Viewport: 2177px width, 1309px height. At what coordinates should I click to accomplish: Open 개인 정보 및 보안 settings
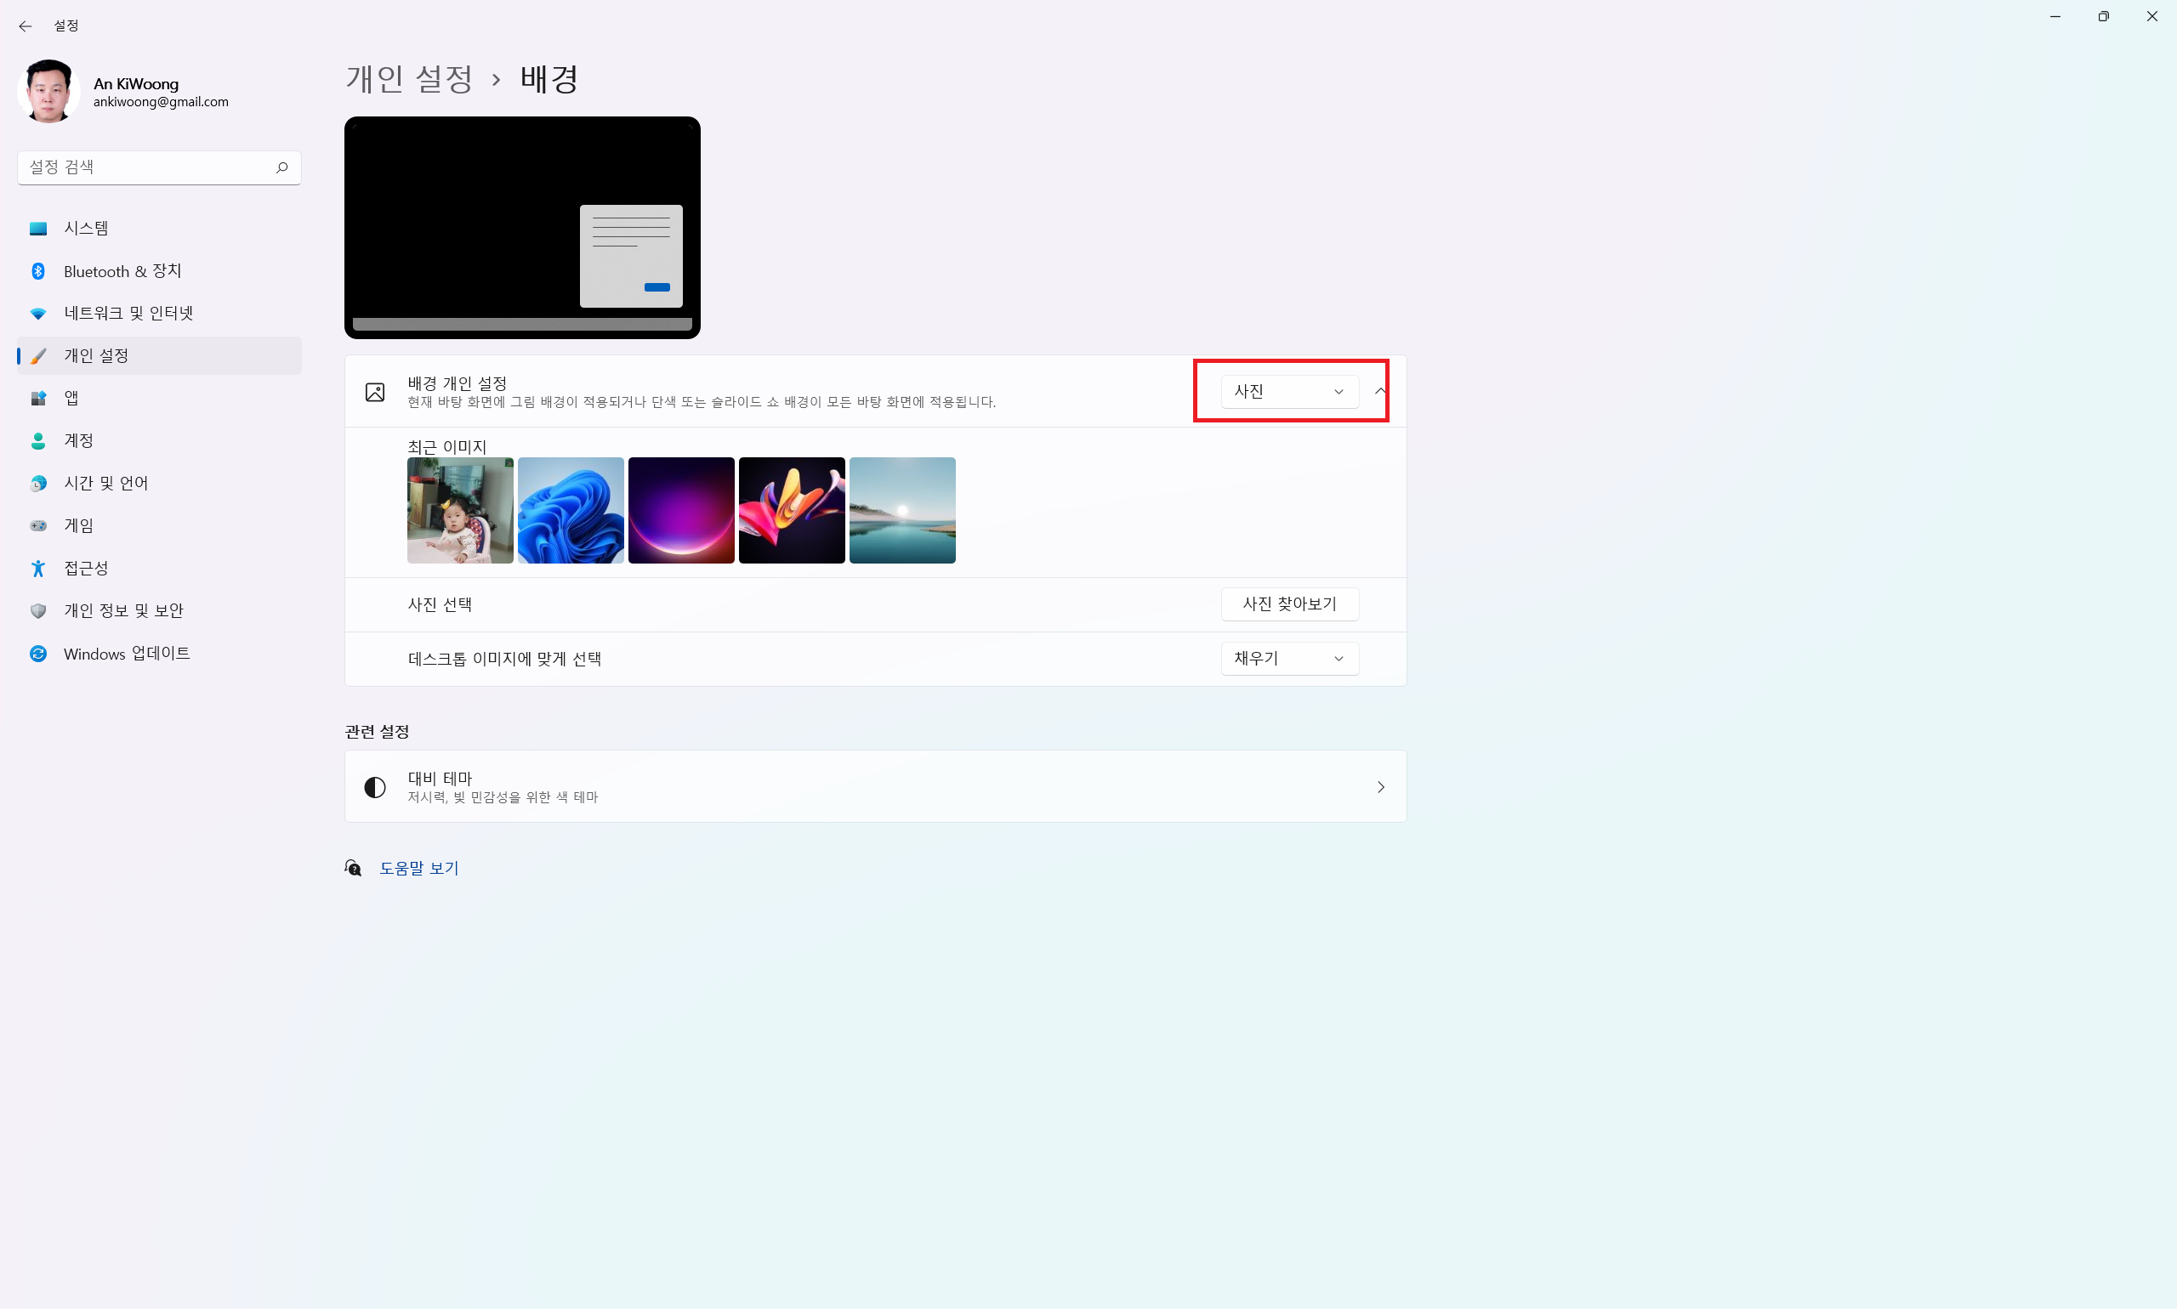pyautogui.click(x=122, y=610)
